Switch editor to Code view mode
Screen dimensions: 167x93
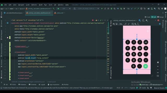(147, 17)
